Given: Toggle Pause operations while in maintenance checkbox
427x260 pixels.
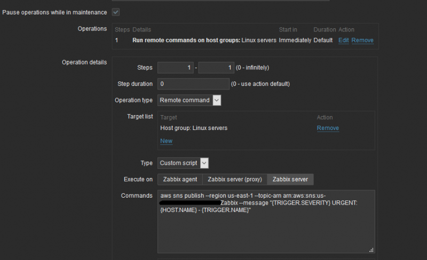Looking at the screenshot, I should [x=116, y=12].
